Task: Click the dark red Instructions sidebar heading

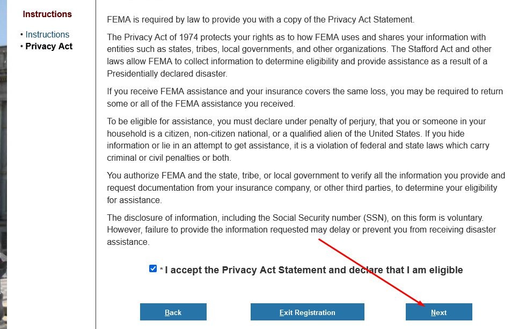Action: coord(47,14)
